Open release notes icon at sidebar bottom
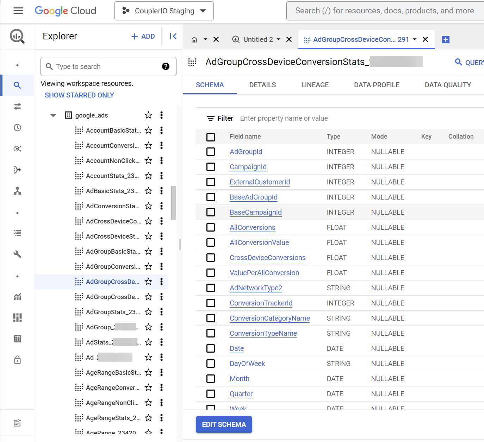The height and width of the screenshot is (442, 484). point(17,423)
